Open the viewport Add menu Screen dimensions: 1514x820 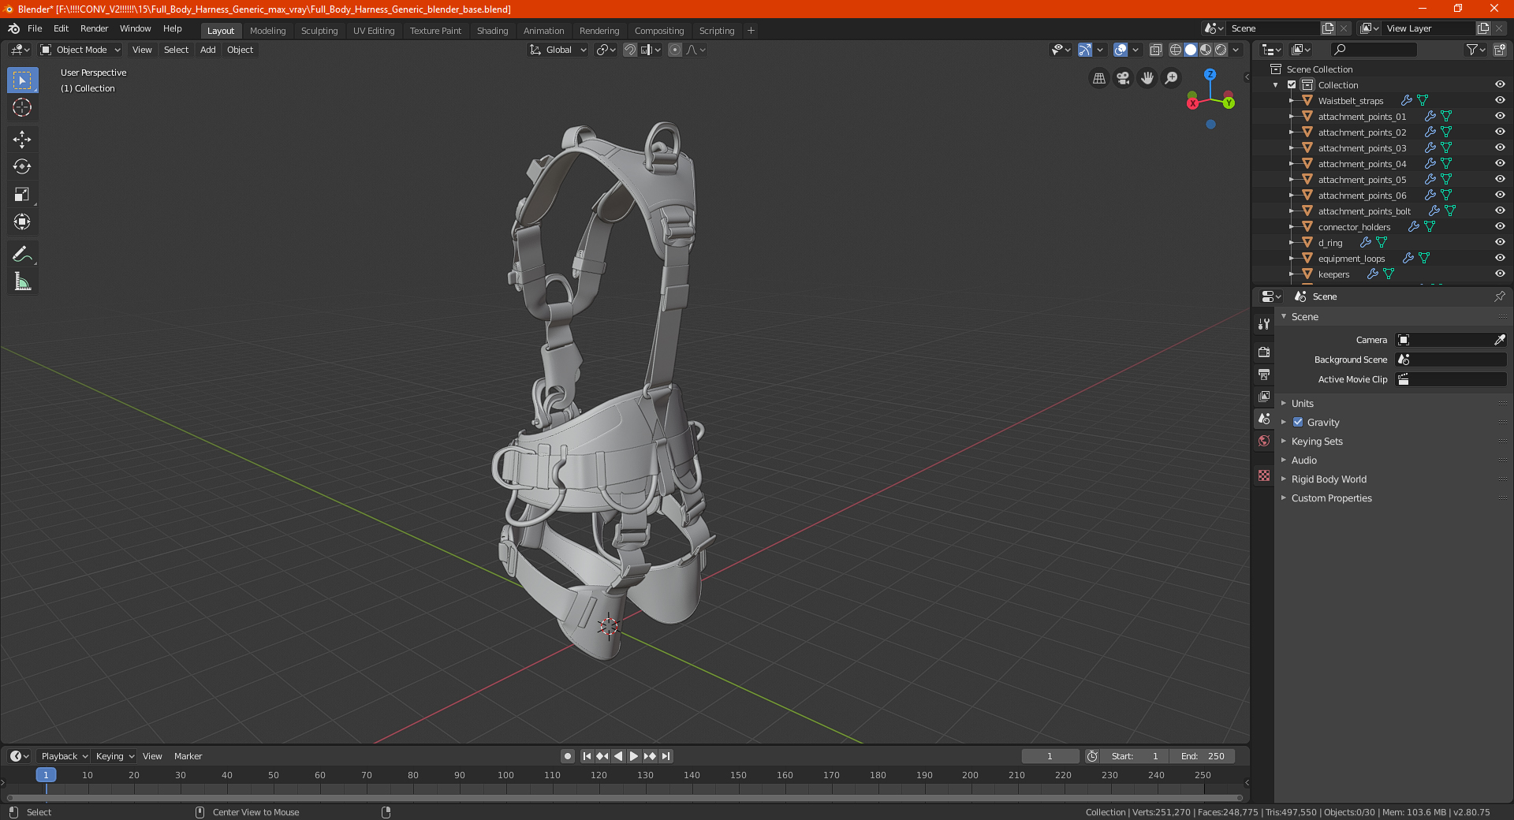click(x=207, y=50)
